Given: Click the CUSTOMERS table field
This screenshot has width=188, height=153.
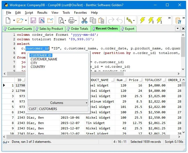Looking at the screenshot, I should pyautogui.click(x=63, y=109).
